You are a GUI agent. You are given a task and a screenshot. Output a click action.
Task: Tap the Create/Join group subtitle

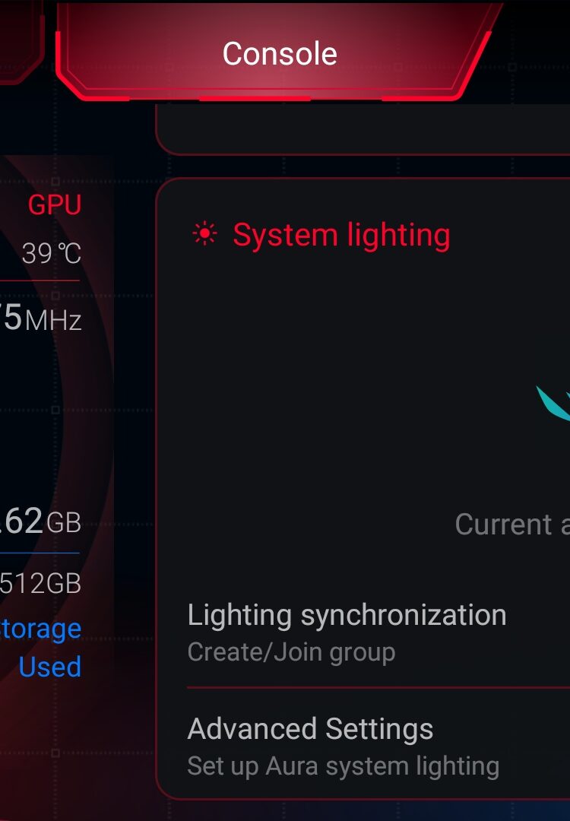[x=291, y=652]
